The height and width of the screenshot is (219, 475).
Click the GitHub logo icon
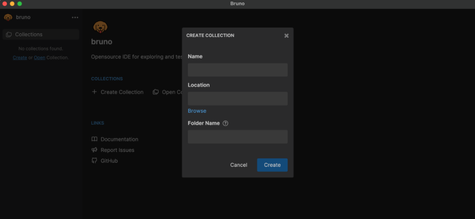(x=94, y=160)
